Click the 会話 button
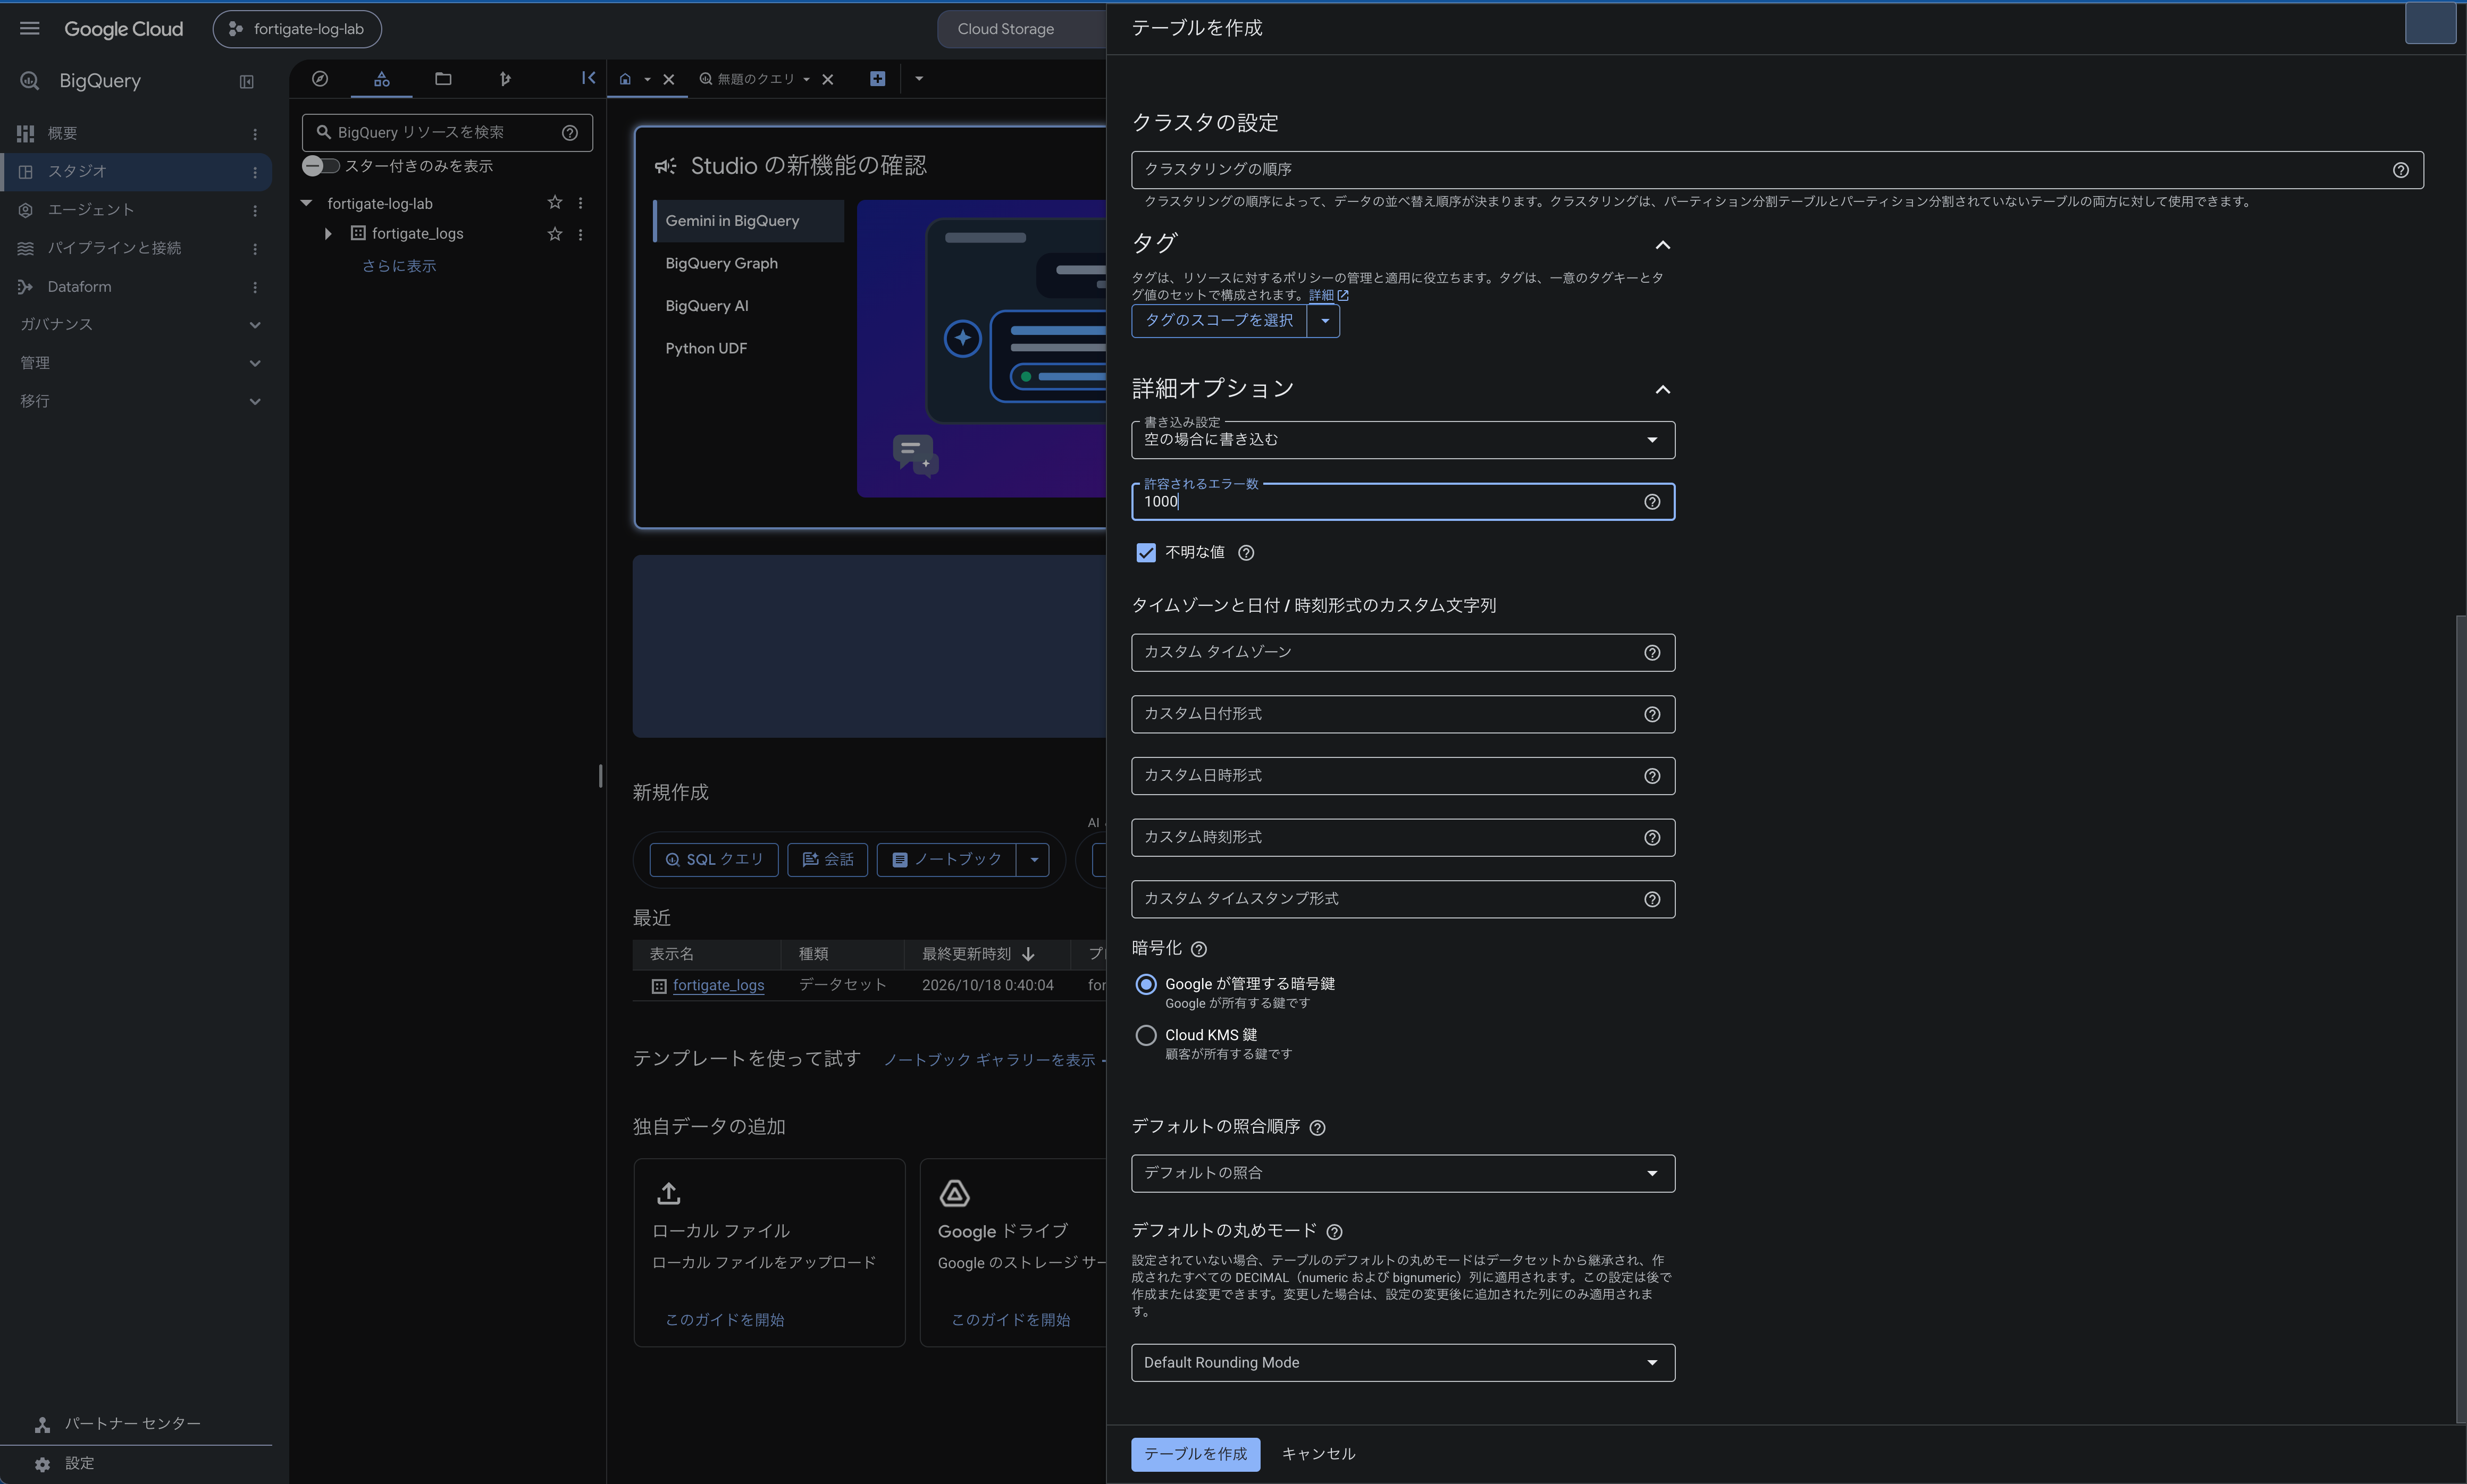Image resolution: width=2467 pixels, height=1484 pixels. click(827, 860)
